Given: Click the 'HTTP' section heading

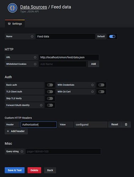Looking at the screenshot, I should coord(9,50).
